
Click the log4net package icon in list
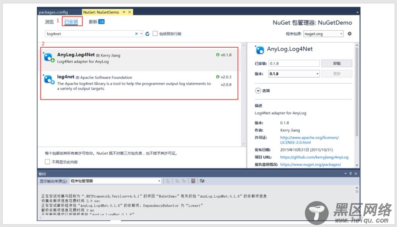48,79
